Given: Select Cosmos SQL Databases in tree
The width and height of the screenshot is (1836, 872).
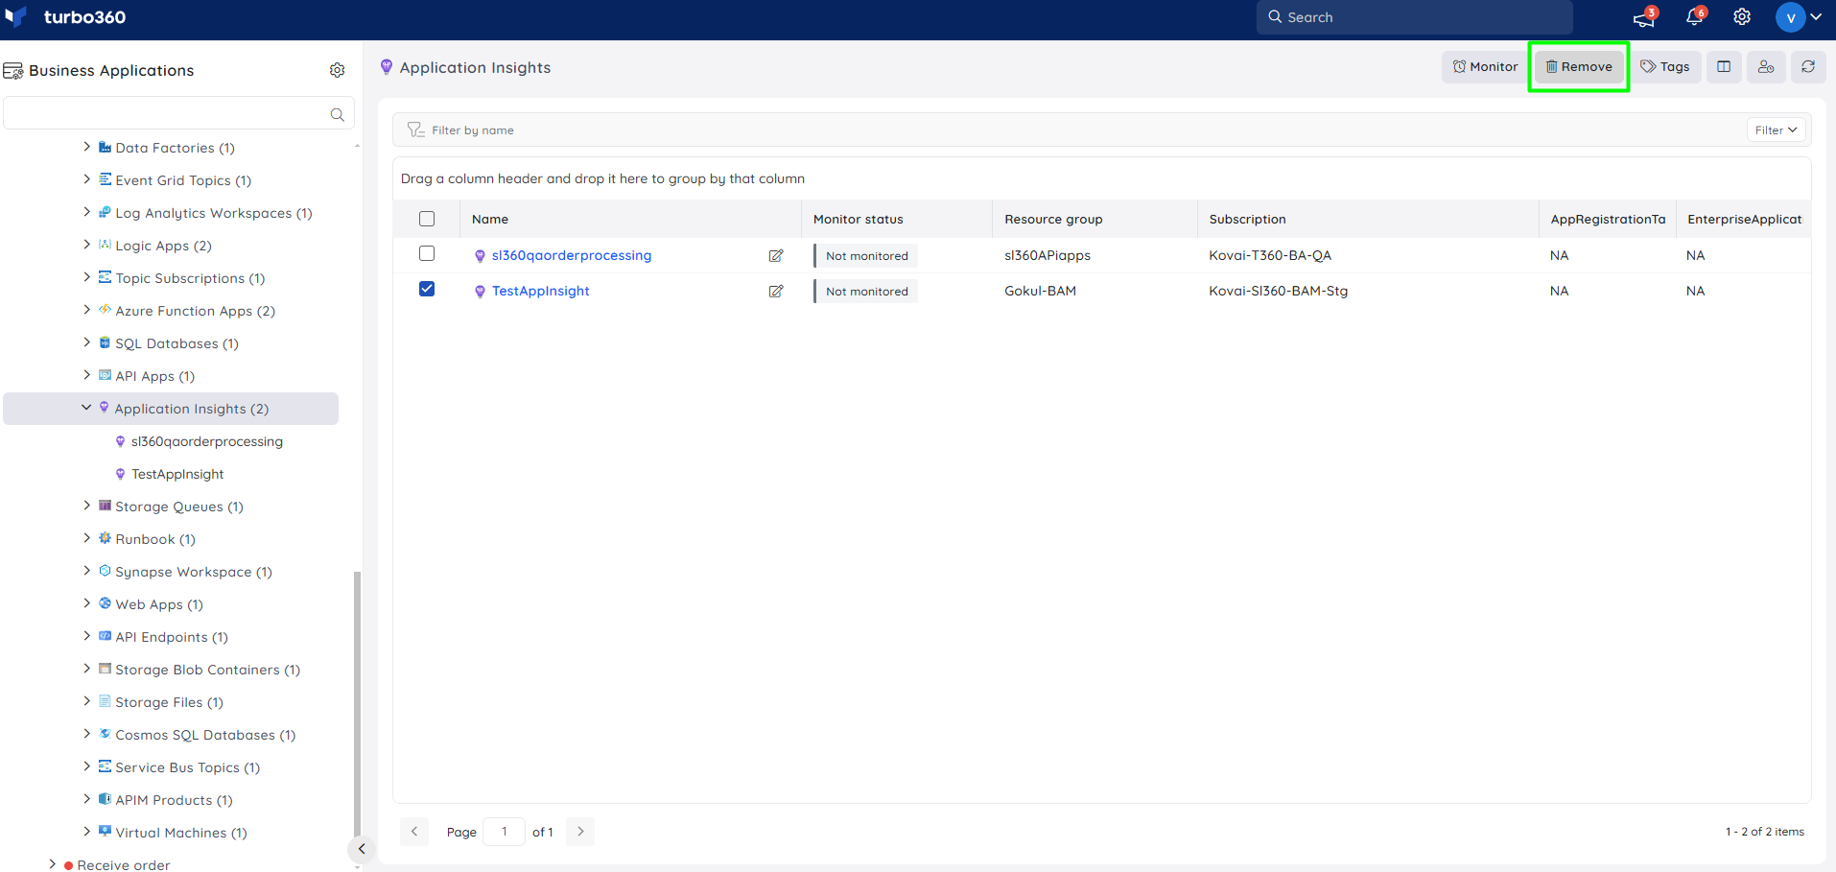Looking at the screenshot, I should coord(205,735).
